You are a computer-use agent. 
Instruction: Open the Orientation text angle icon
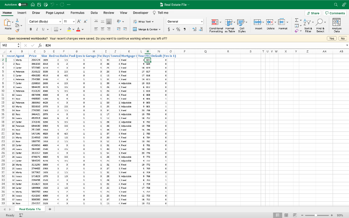119,21
